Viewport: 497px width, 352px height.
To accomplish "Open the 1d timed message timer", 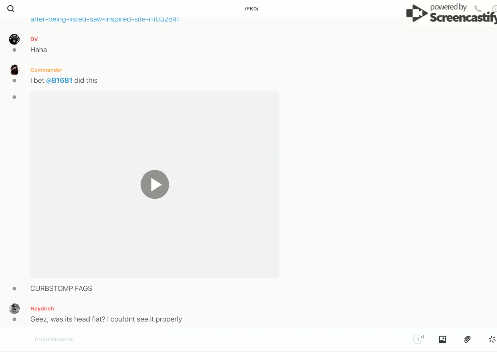I will (x=418, y=339).
